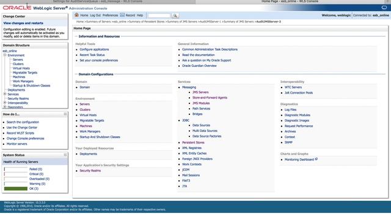Select Security Realms in Domain Structure tree

coord(18,99)
